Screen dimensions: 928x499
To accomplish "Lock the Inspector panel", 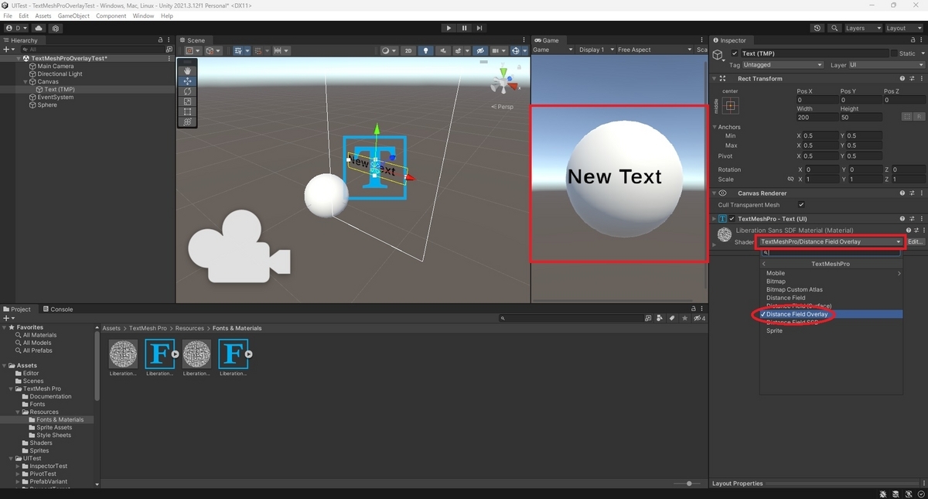I will click(x=912, y=40).
